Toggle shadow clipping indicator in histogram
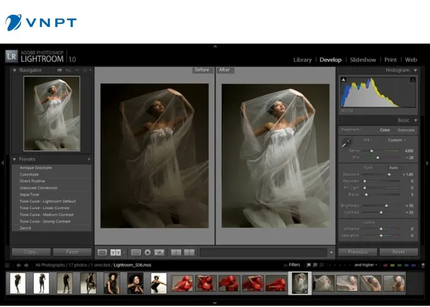 pos(343,80)
